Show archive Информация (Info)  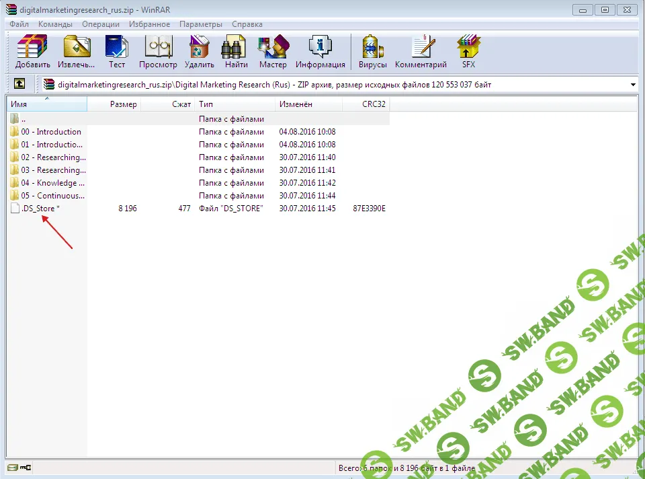pos(320,52)
